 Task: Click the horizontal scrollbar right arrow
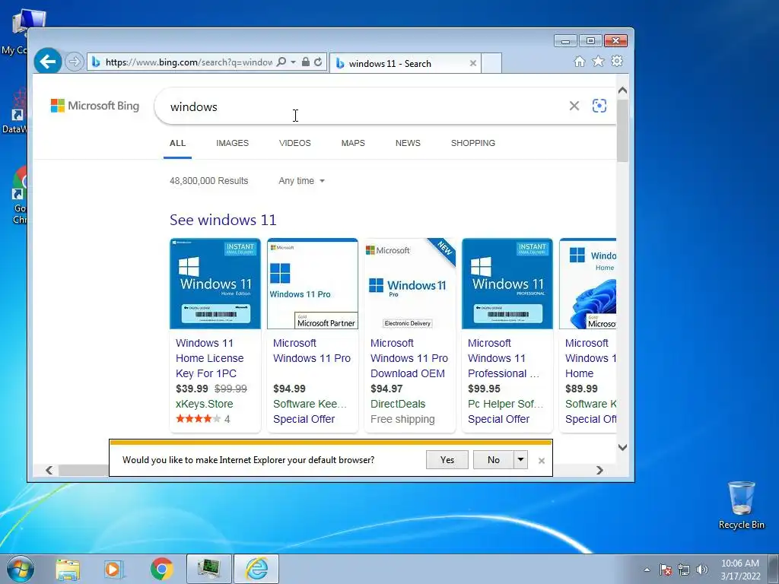pyautogui.click(x=599, y=470)
